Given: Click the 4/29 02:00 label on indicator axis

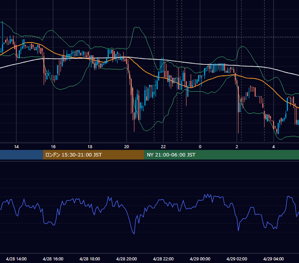Looking at the screenshot, I should [x=237, y=259].
